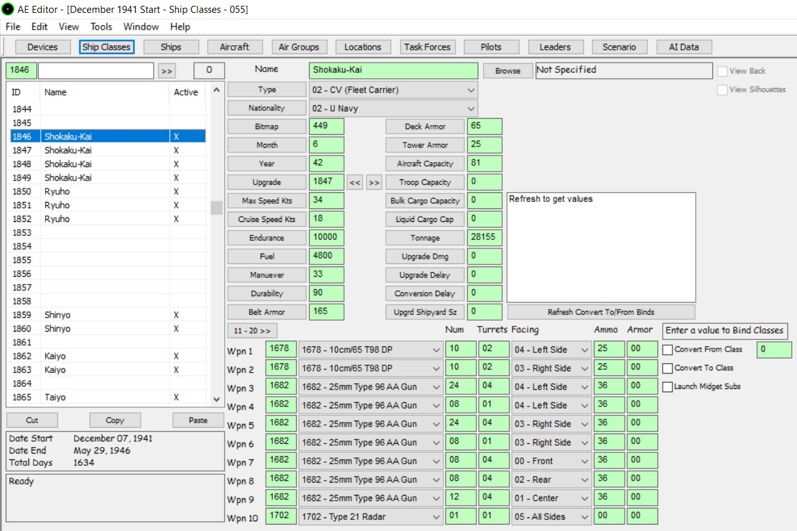
Task: Tick the Convert From Class checkbox
Action: 668,350
